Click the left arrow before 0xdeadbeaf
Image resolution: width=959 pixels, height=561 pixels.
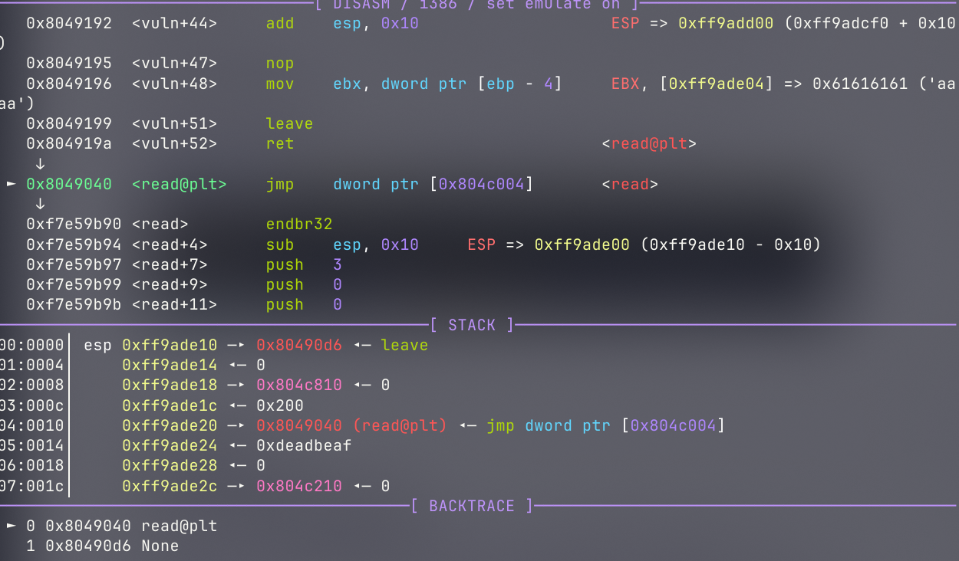pos(236,445)
